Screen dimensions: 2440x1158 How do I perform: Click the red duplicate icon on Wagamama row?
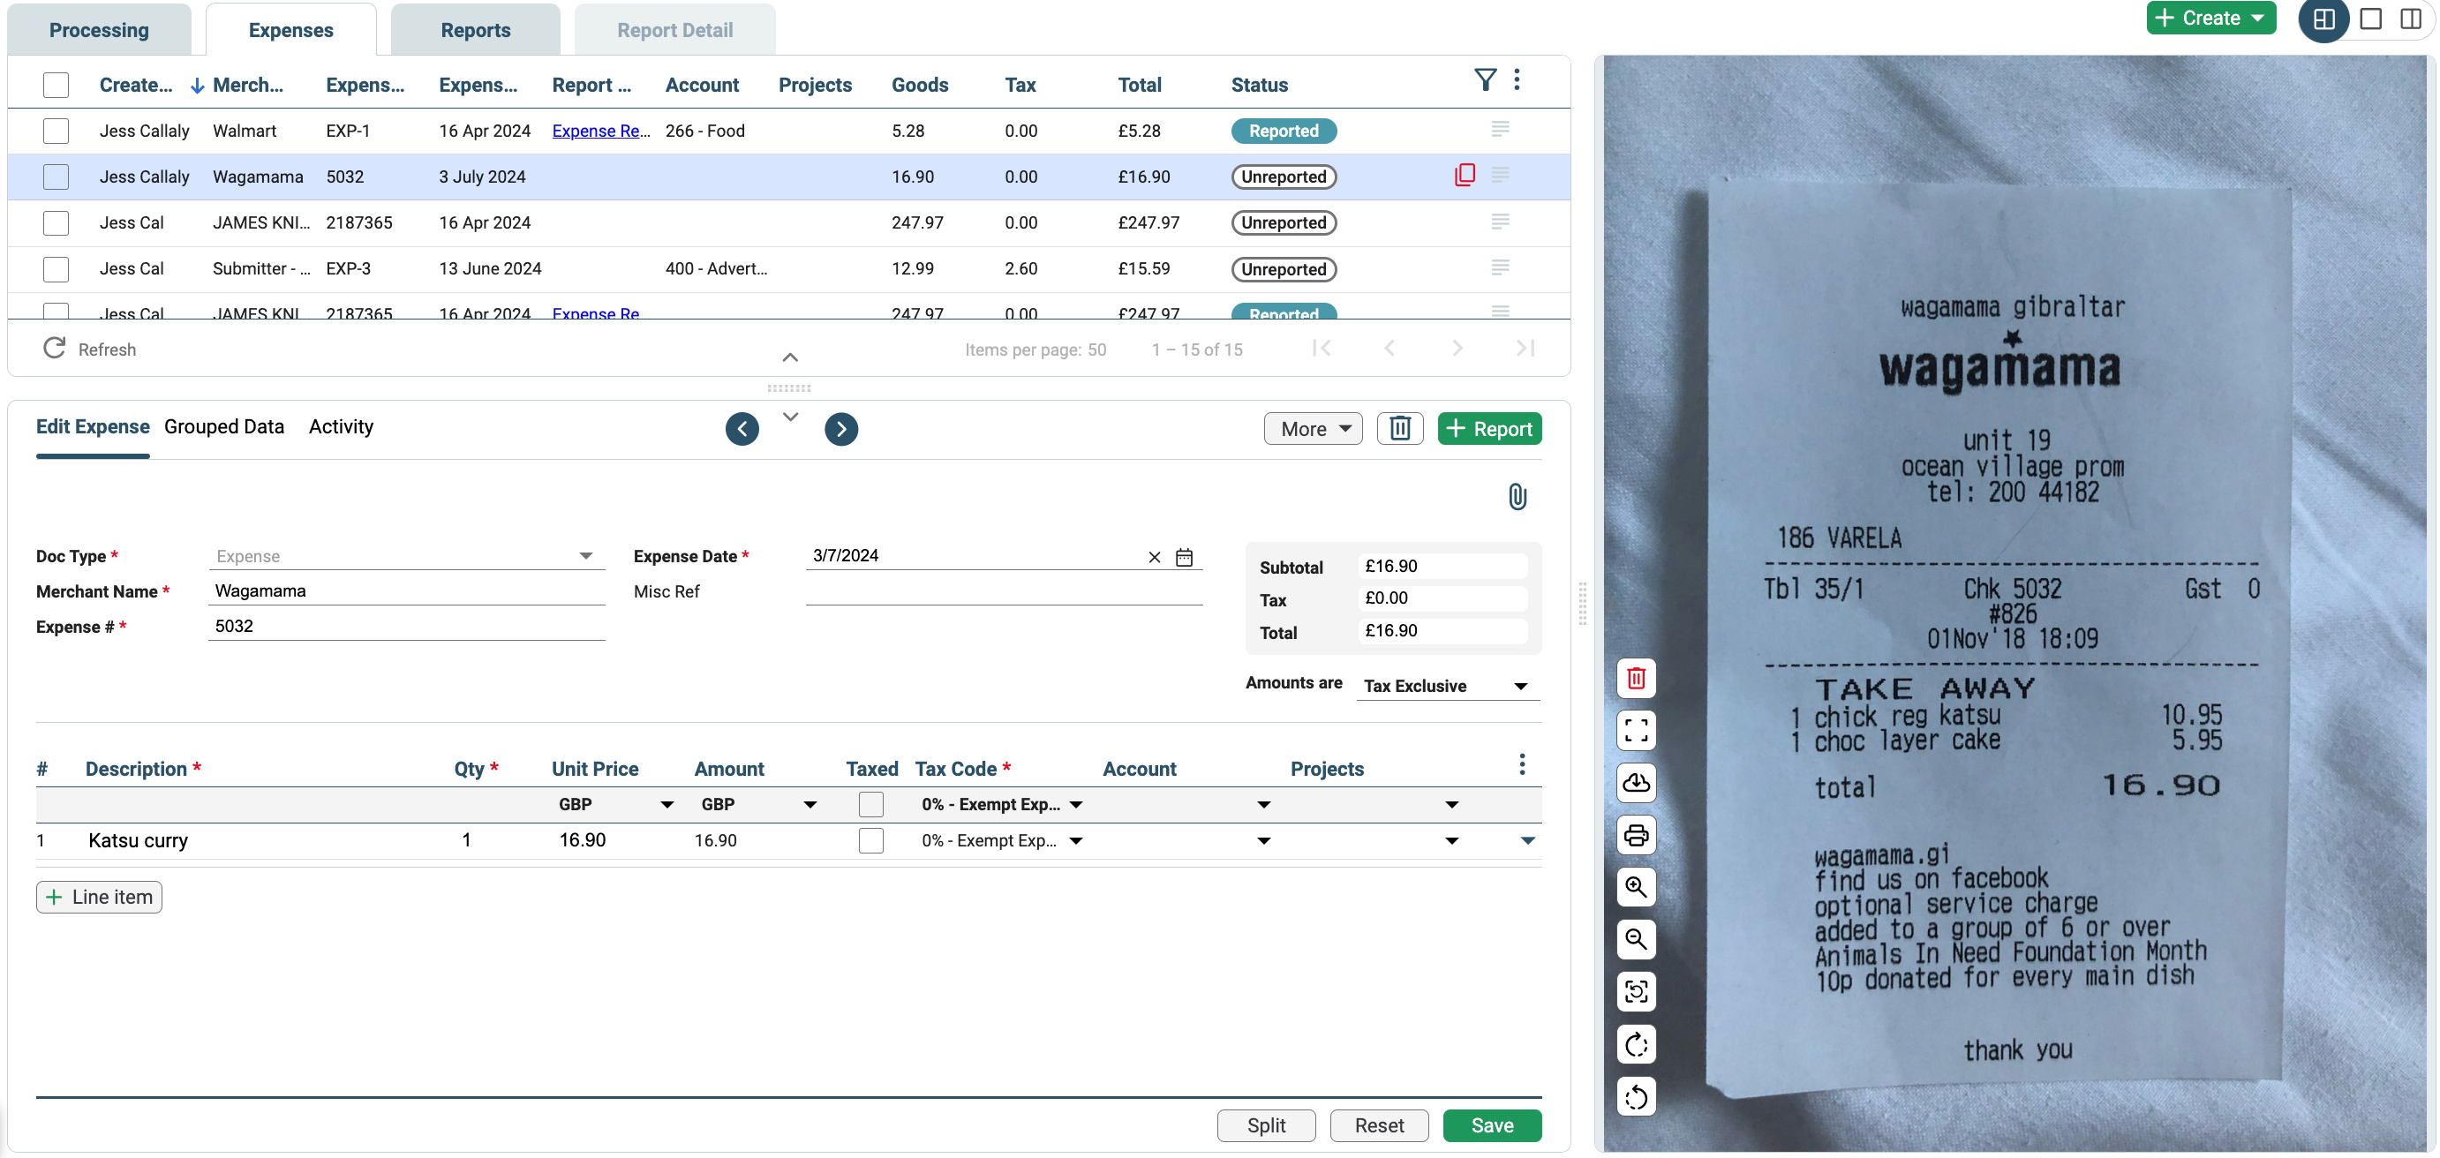click(1465, 175)
